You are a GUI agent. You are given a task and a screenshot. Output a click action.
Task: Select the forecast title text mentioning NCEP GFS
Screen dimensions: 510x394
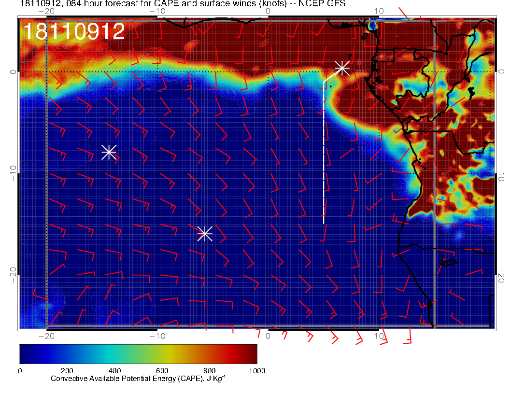click(x=183, y=3)
